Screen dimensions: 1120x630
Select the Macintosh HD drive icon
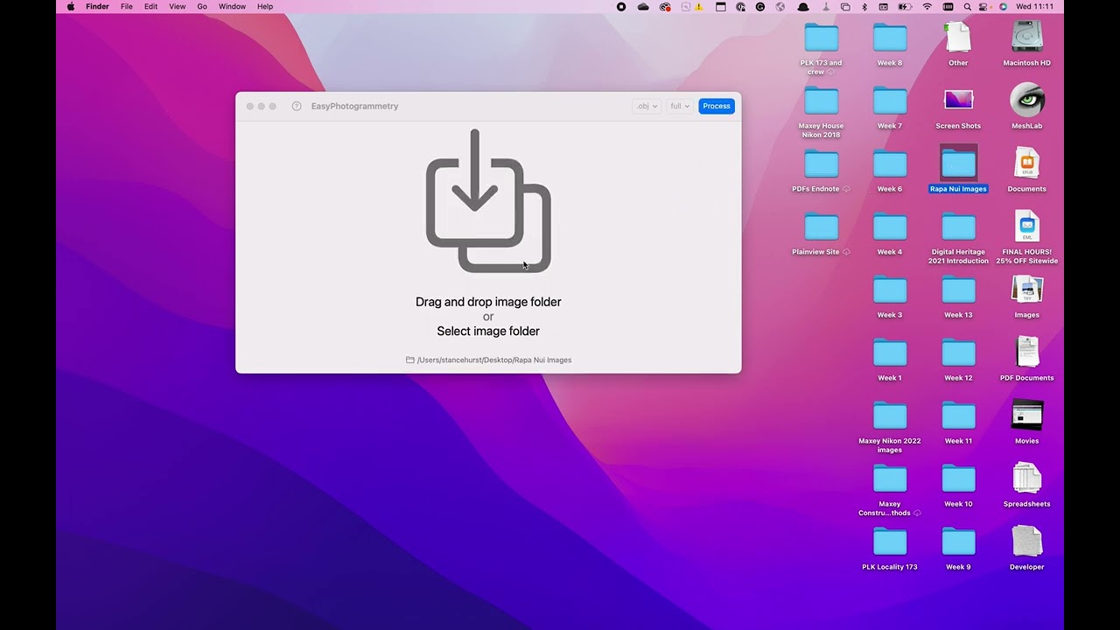[1027, 38]
